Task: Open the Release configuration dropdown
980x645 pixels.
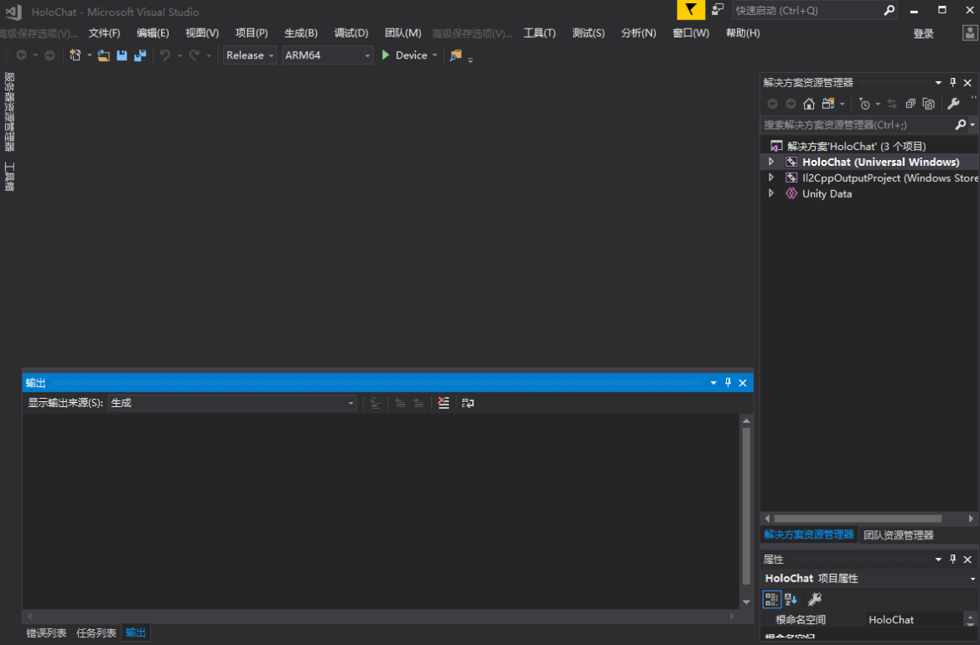Action: 250,55
